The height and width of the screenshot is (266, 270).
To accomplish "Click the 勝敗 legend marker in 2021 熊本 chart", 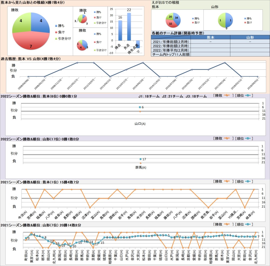I will [227, 181].
